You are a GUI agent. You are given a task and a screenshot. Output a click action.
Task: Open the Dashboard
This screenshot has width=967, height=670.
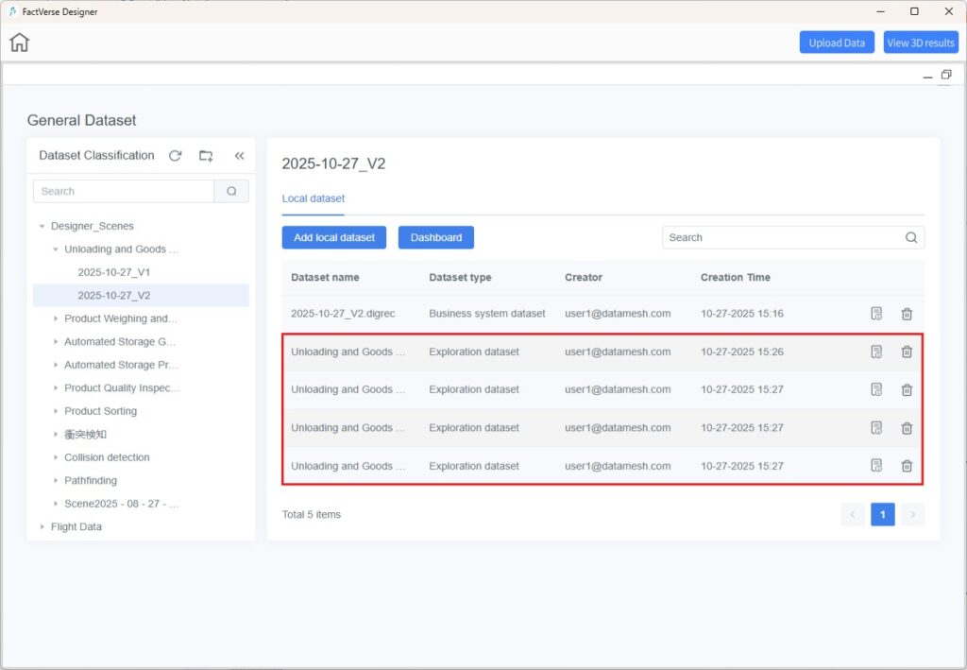[x=435, y=237]
